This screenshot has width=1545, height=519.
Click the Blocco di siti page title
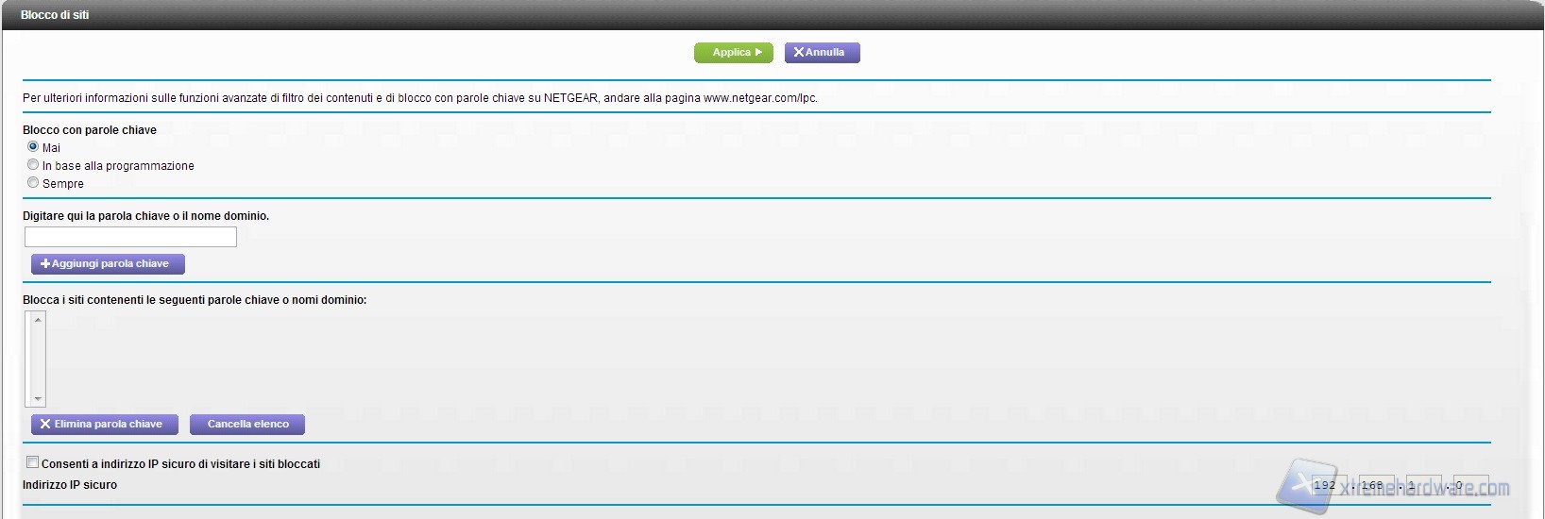coord(55,15)
